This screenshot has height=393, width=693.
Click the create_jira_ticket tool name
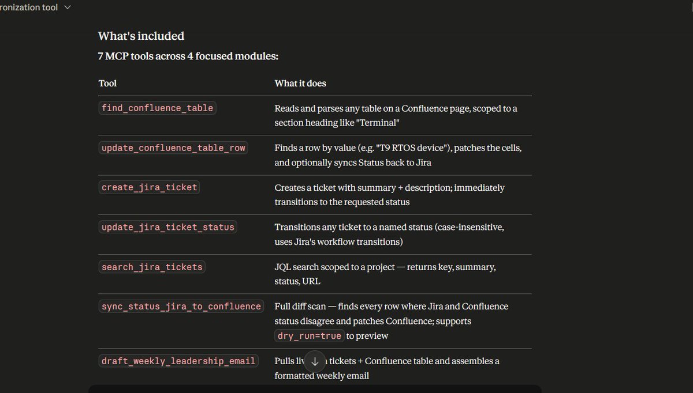149,187
